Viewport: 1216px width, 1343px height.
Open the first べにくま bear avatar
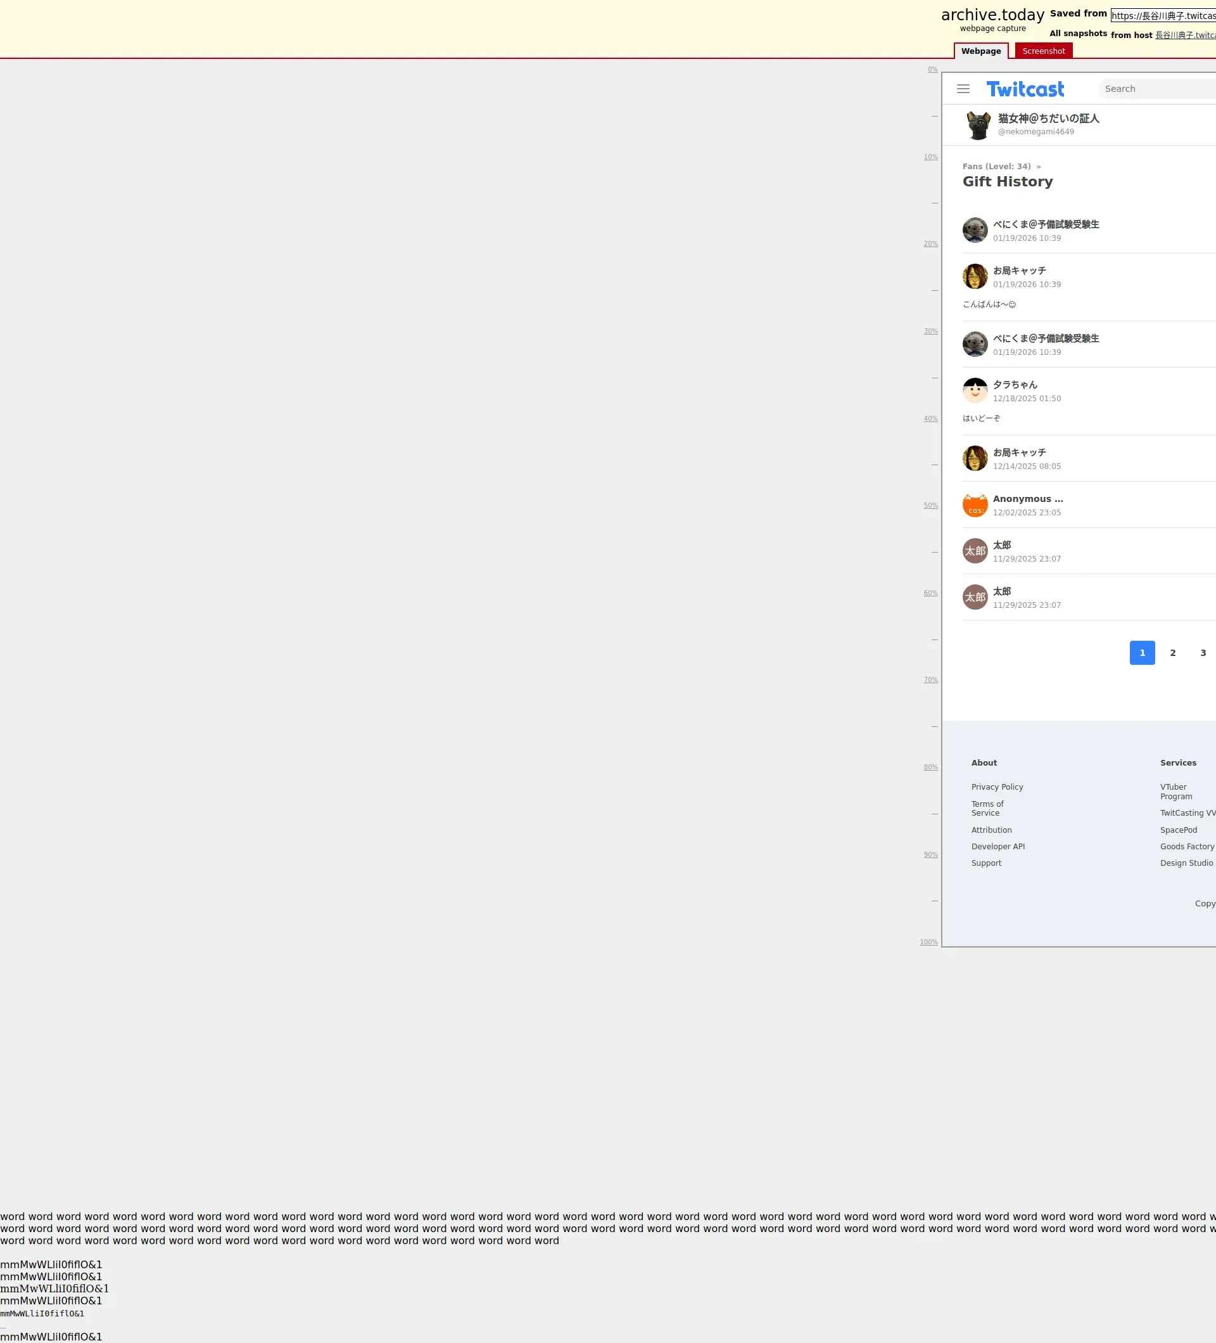click(x=975, y=231)
